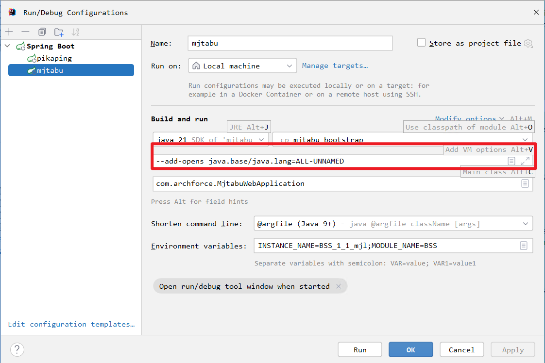
Task: Select the pikaping configuration
Action: tap(54, 58)
